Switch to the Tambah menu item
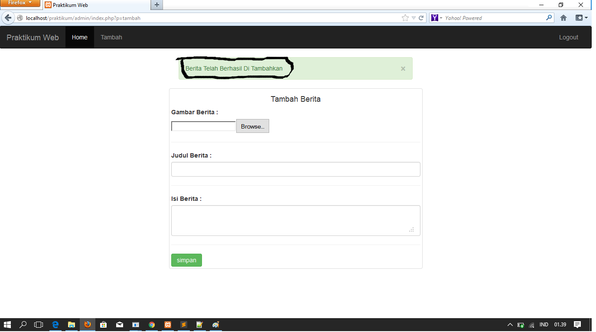This screenshot has height=332, width=596. 111,37
